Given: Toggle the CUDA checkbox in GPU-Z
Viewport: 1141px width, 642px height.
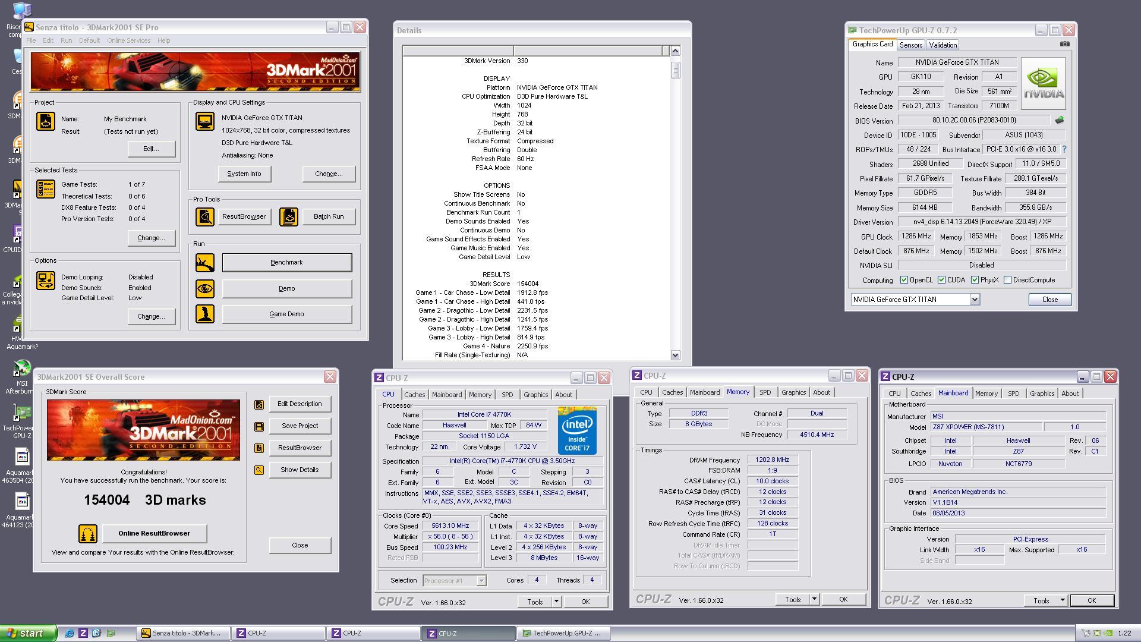Looking at the screenshot, I should [x=941, y=280].
